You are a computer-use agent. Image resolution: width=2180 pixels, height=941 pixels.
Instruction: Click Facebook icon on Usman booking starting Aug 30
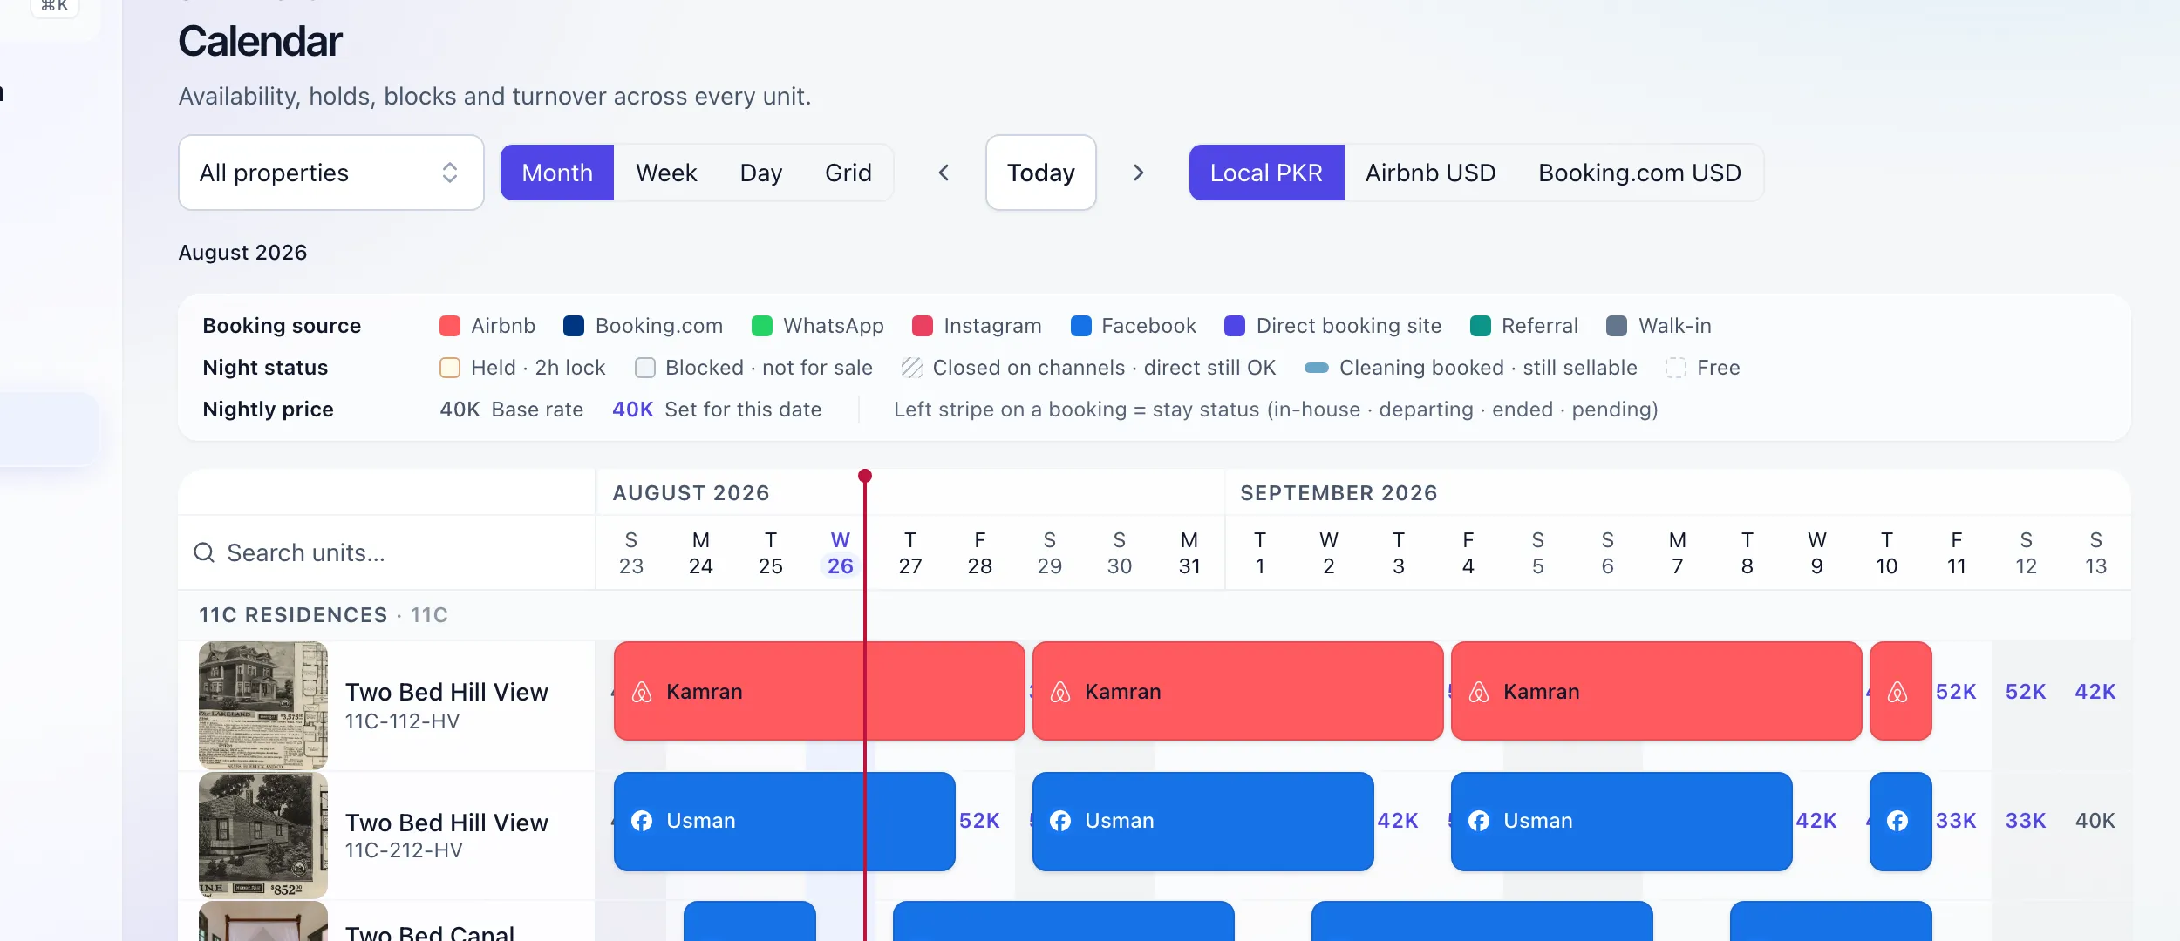1060,821
